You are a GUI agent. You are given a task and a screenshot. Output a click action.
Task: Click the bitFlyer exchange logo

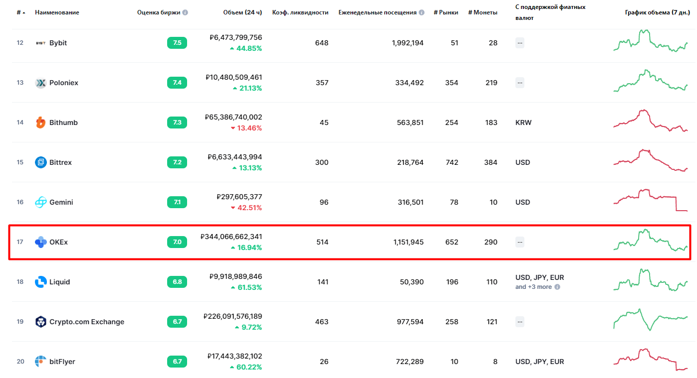(41, 362)
